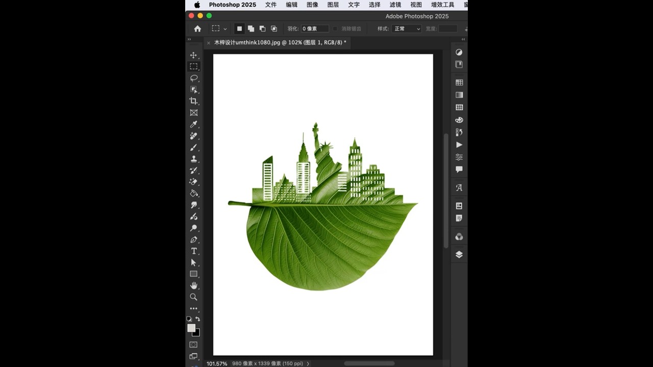The image size is (653, 367).
Task: Open the 图像 menu
Action: click(x=312, y=5)
